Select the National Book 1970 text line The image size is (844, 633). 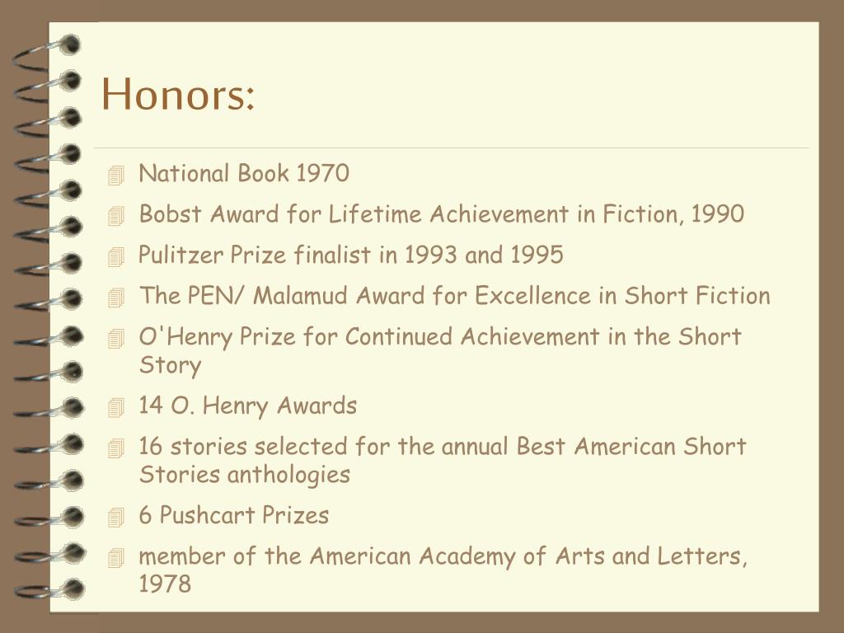coord(244,173)
